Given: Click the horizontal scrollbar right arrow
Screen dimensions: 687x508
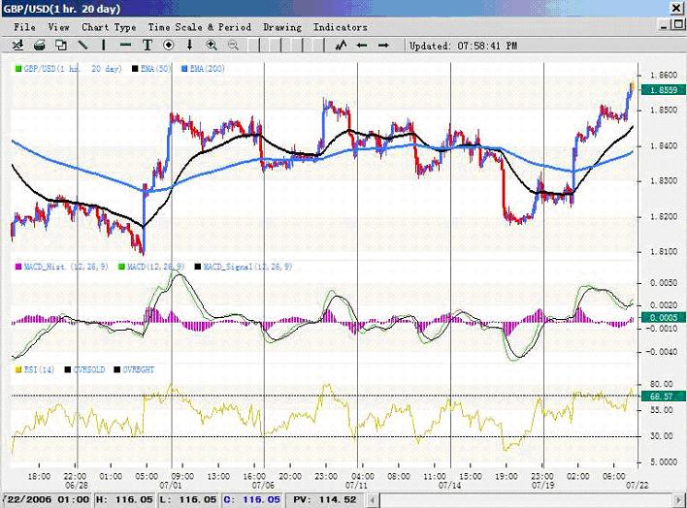Looking at the screenshot, I should pos(678,499).
